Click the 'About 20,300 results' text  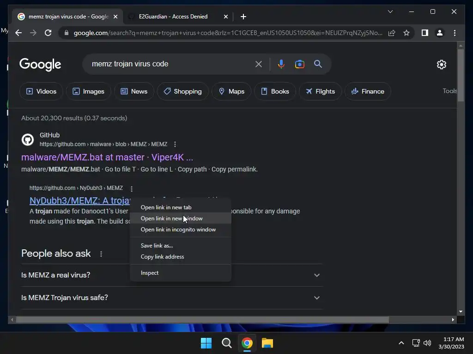(74, 118)
